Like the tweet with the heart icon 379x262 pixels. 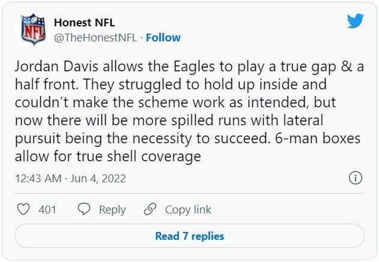[x=23, y=209]
